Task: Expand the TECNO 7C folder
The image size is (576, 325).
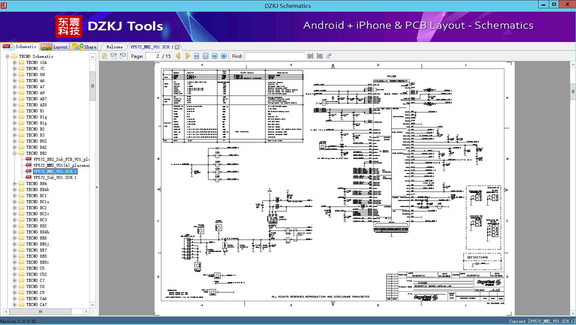Action: pos(15,68)
